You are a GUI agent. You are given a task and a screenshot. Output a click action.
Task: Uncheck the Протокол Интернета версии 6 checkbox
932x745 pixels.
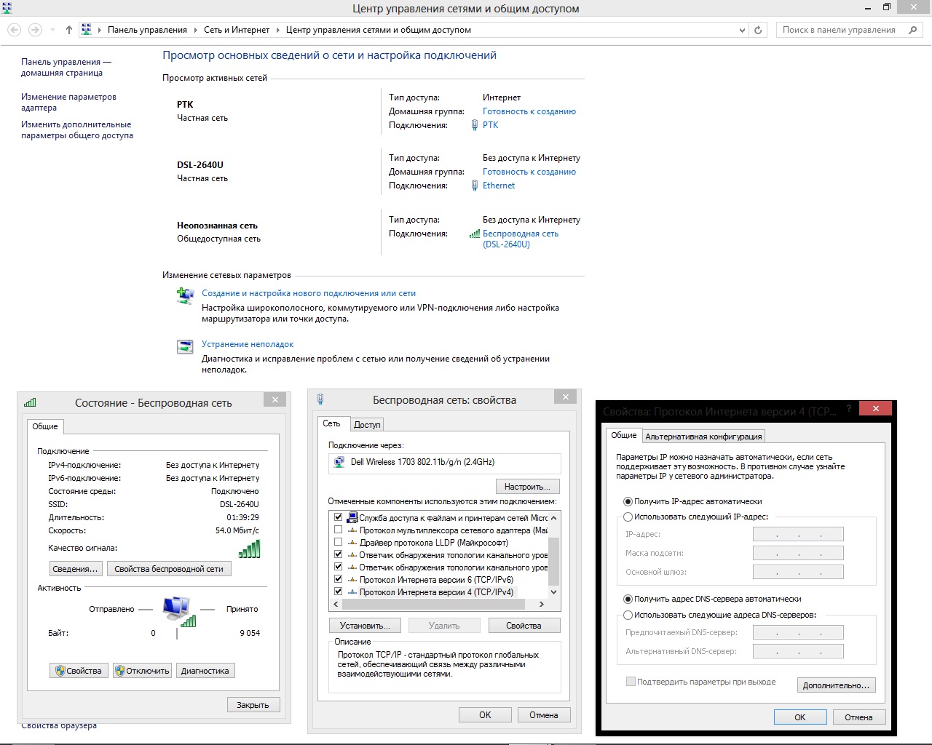click(338, 580)
